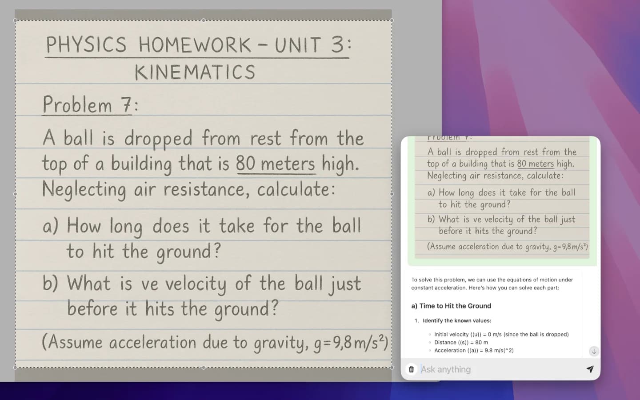Click the trash icon to clear conversation

[411, 369]
